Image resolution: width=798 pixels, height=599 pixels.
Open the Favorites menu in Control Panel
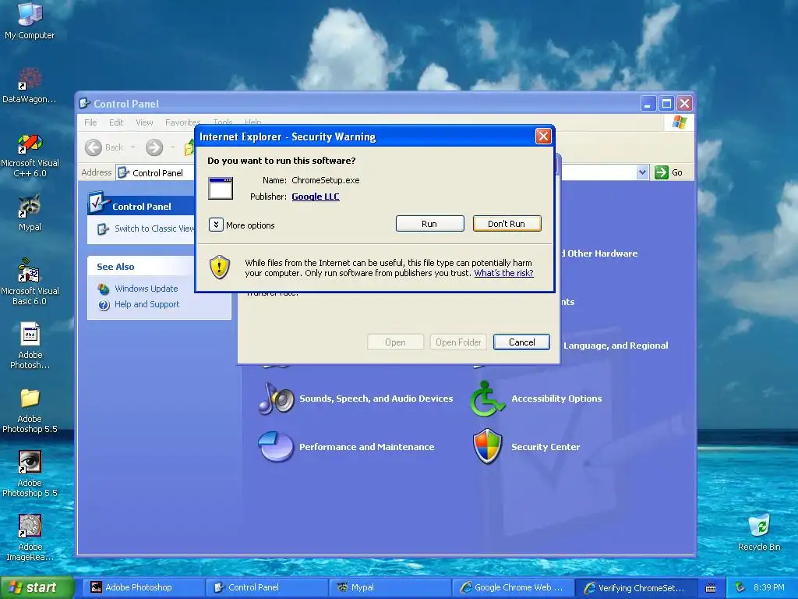pyautogui.click(x=182, y=122)
